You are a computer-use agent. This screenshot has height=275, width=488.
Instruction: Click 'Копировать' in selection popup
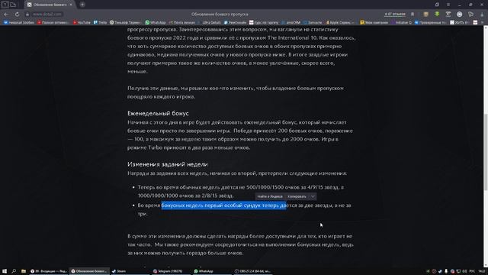pyautogui.click(x=297, y=196)
